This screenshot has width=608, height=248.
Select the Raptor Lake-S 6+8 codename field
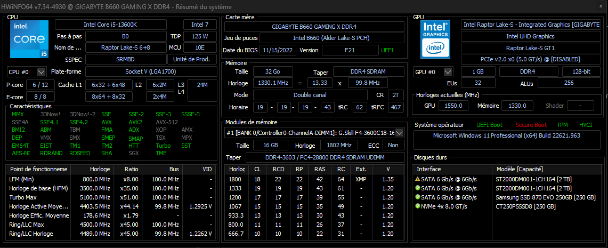click(126, 48)
